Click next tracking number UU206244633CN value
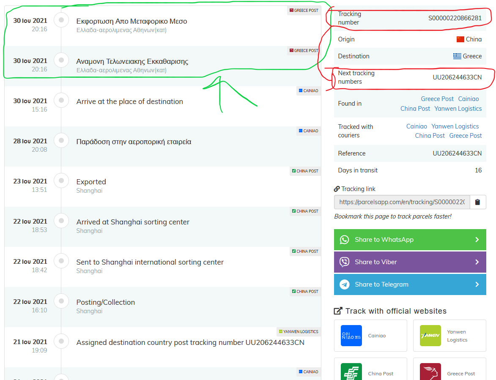 click(x=457, y=77)
